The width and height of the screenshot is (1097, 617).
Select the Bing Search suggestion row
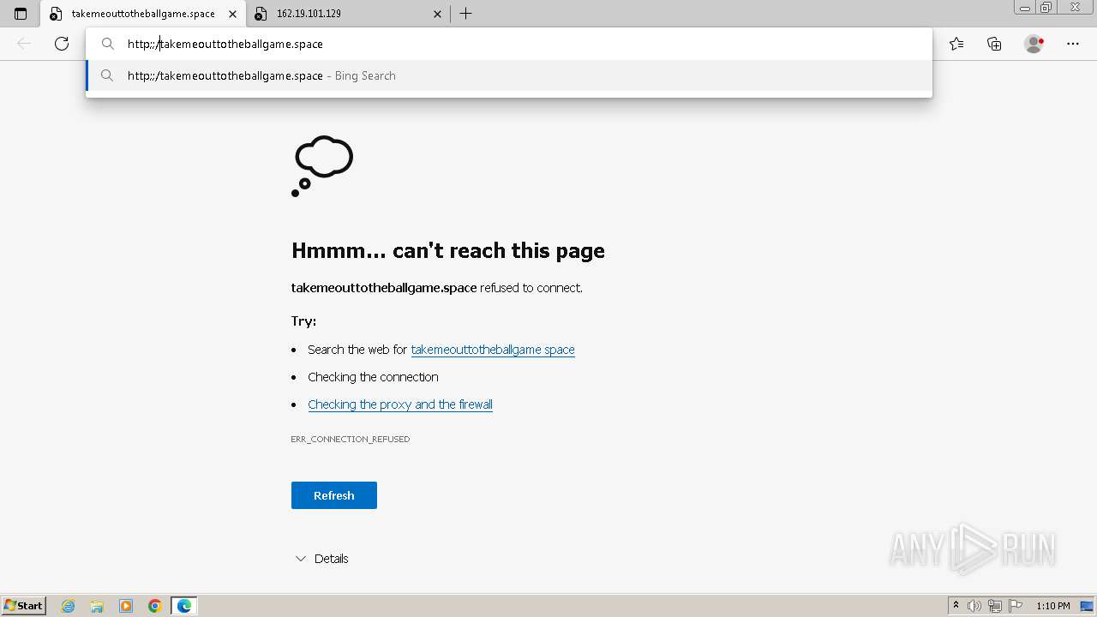pos(509,75)
